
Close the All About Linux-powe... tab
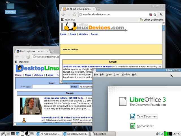tap(94, 9)
